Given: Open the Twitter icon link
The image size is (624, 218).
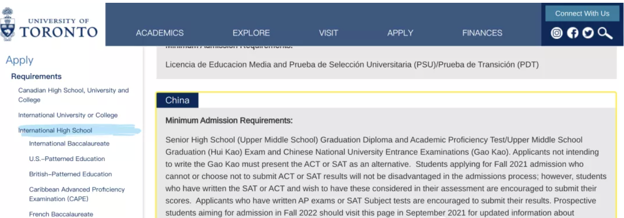Looking at the screenshot, I should point(588,33).
